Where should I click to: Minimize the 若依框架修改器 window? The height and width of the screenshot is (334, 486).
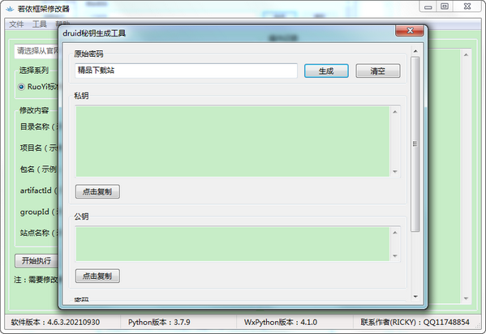point(428,6)
